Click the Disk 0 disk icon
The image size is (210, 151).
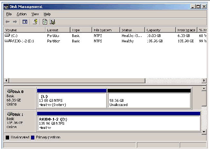[x=10, y=91]
